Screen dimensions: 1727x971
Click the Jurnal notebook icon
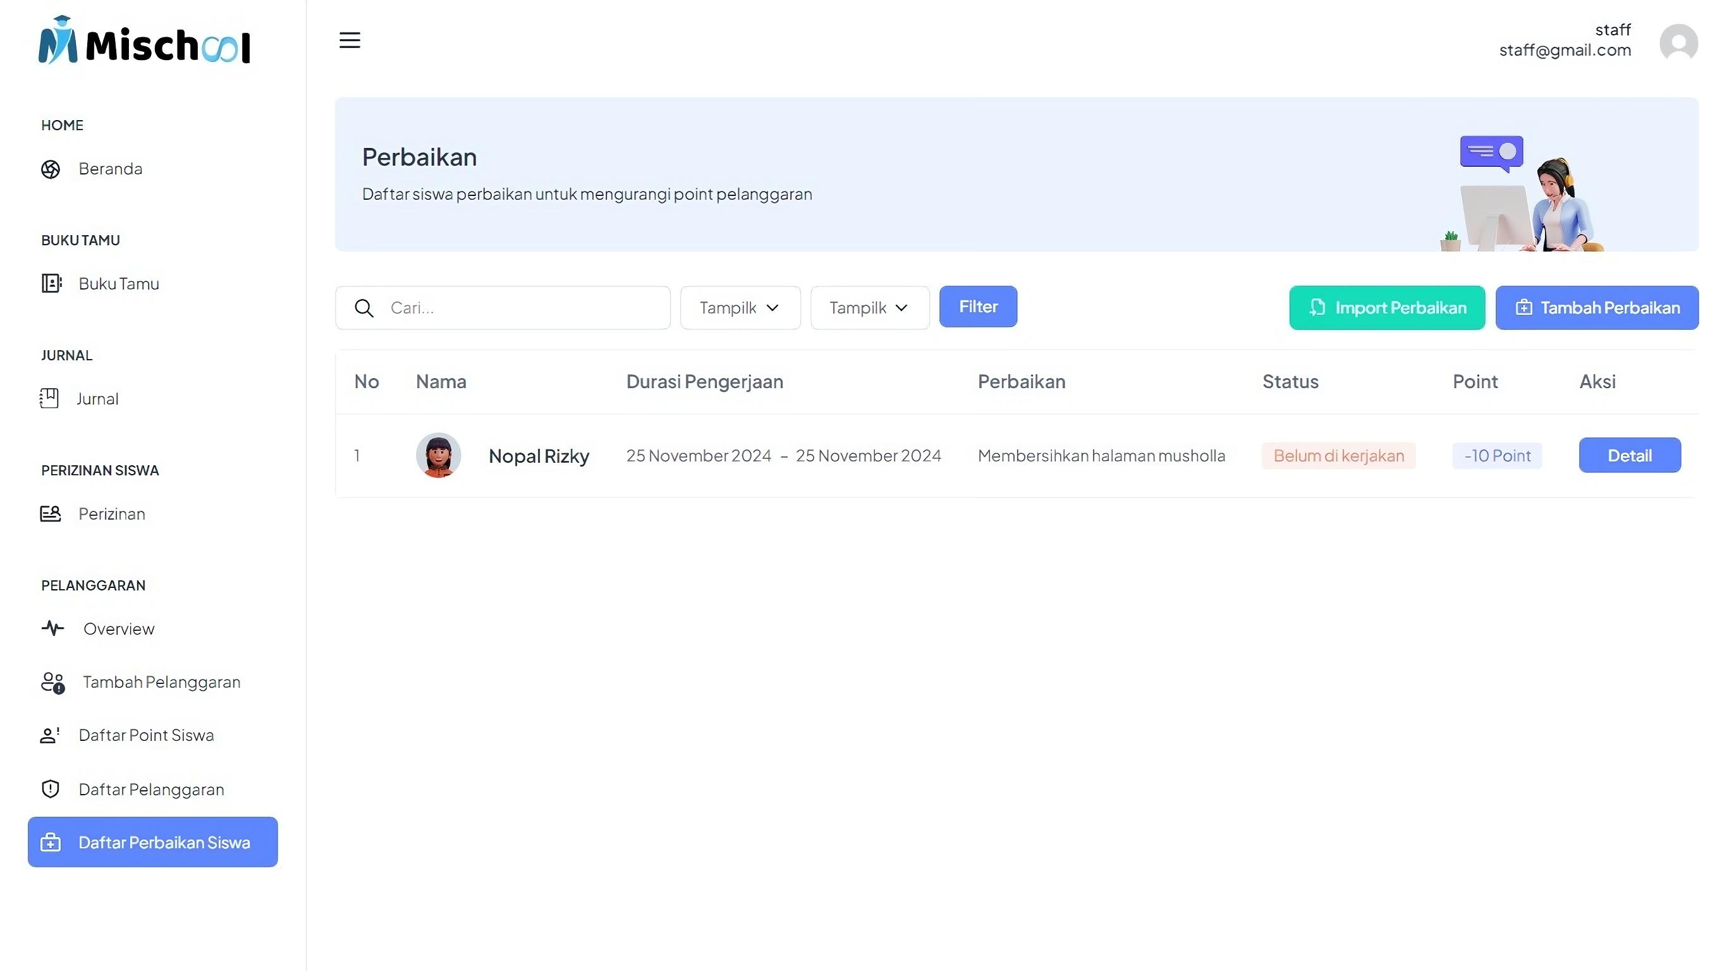click(49, 398)
